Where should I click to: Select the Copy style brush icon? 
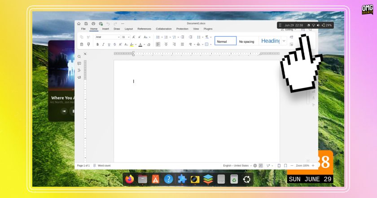point(88,44)
